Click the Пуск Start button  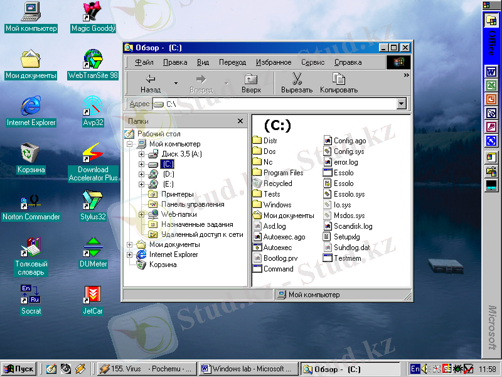(x=19, y=369)
